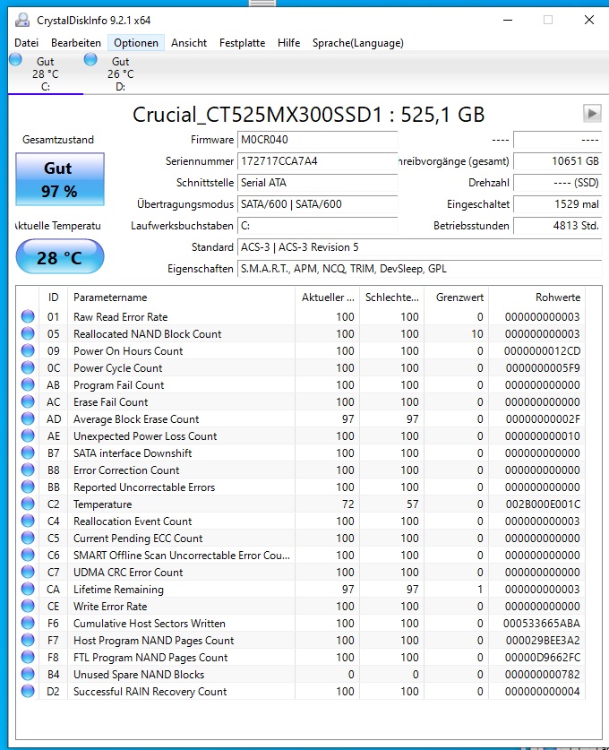Screen dimensions: 609x750
Task: Click status orb for Cumulative Host Sectors Written
Action: pos(28,623)
